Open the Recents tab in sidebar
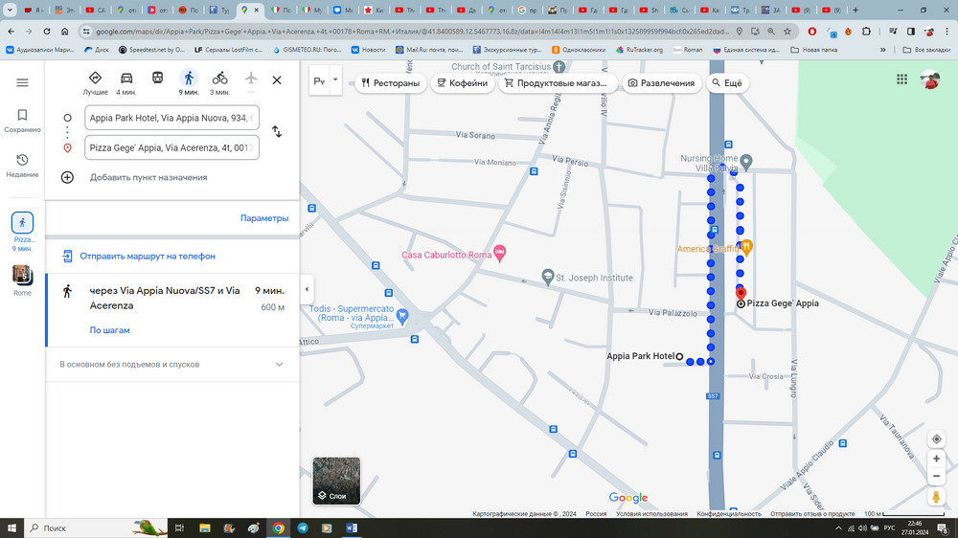Viewport: 958px width, 538px height. (22, 165)
